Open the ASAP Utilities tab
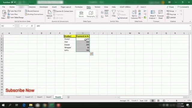The height and width of the screenshot is (108, 192). 125,7
